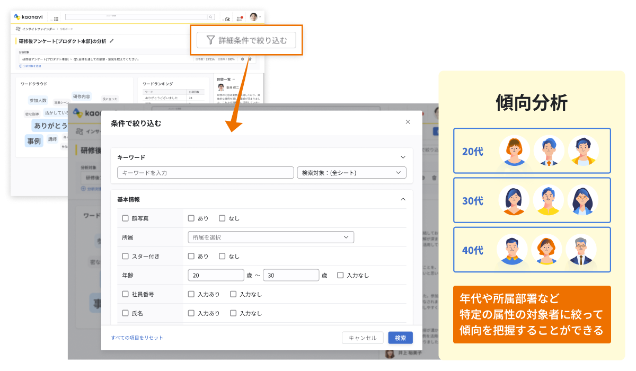Open the task list icon with red badge
Viewport: 636px width, 371px height.
pyautogui.click(x=240, y=18)
